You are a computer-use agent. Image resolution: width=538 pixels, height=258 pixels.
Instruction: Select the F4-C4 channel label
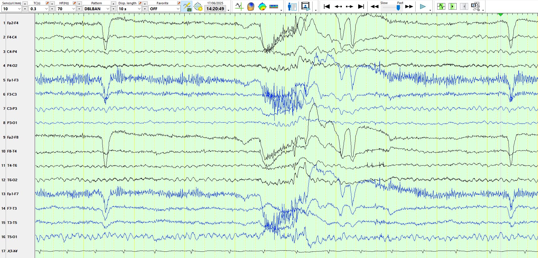(12, 37)
